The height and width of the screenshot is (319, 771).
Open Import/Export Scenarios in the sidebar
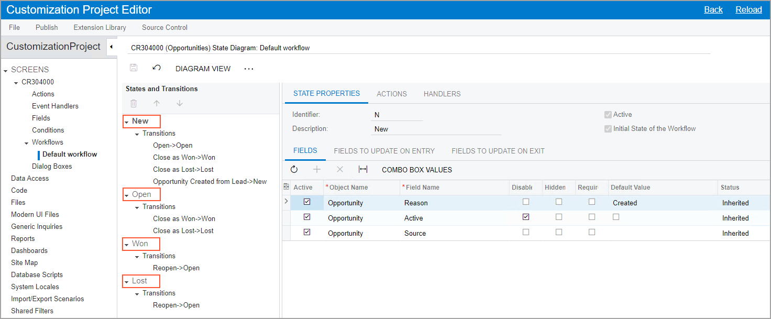tap(47, 299)
